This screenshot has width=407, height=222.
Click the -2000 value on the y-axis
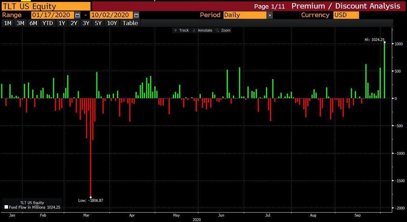[400, 208]
